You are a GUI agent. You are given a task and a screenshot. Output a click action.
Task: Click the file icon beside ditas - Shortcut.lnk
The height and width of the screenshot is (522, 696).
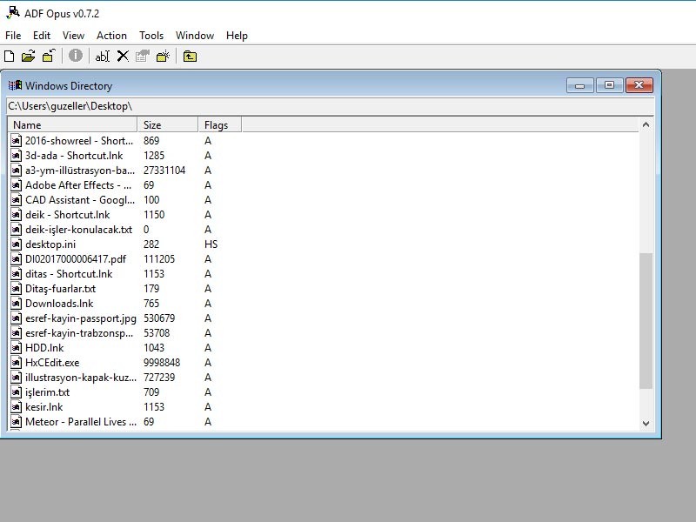(16, 274)
